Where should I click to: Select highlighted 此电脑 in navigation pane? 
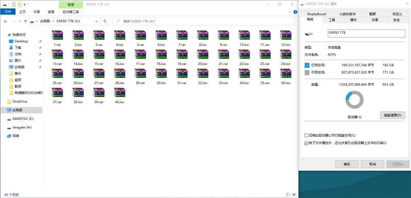click(x=21, y=110)
